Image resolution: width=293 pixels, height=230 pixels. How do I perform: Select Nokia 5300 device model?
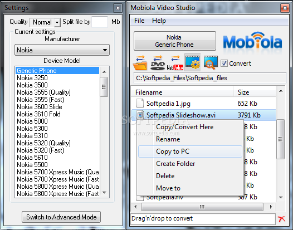coord(57,129)
